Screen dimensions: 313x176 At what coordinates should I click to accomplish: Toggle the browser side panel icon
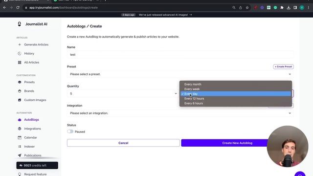295,8
